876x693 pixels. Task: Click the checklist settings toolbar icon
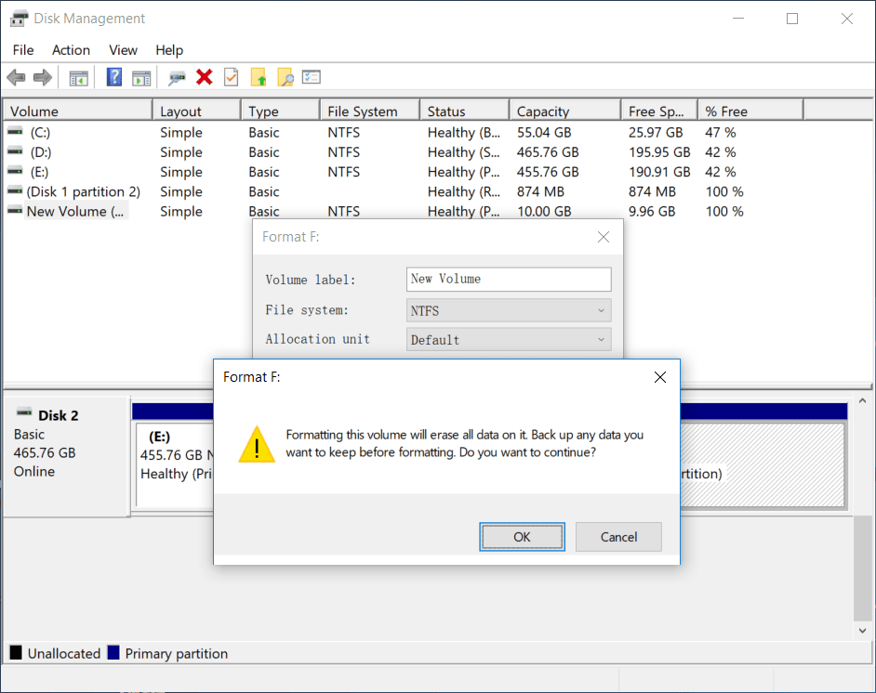pyautogui.click(x=312, y=77)
